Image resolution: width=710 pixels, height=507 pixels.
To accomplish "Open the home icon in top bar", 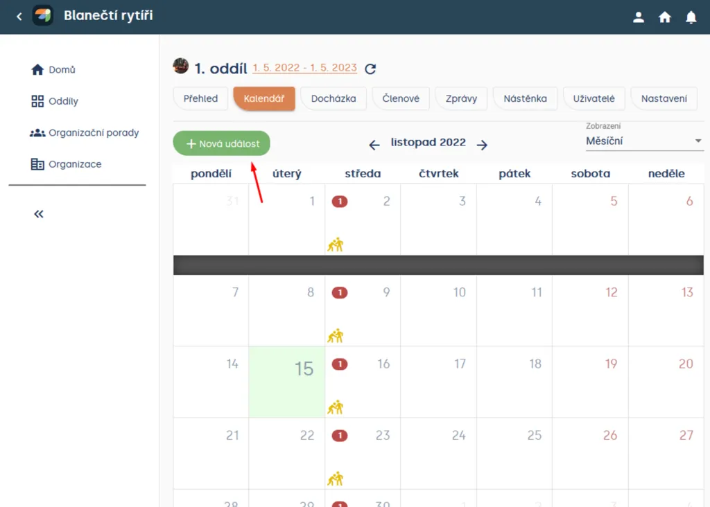I will [x=664, y=17].
